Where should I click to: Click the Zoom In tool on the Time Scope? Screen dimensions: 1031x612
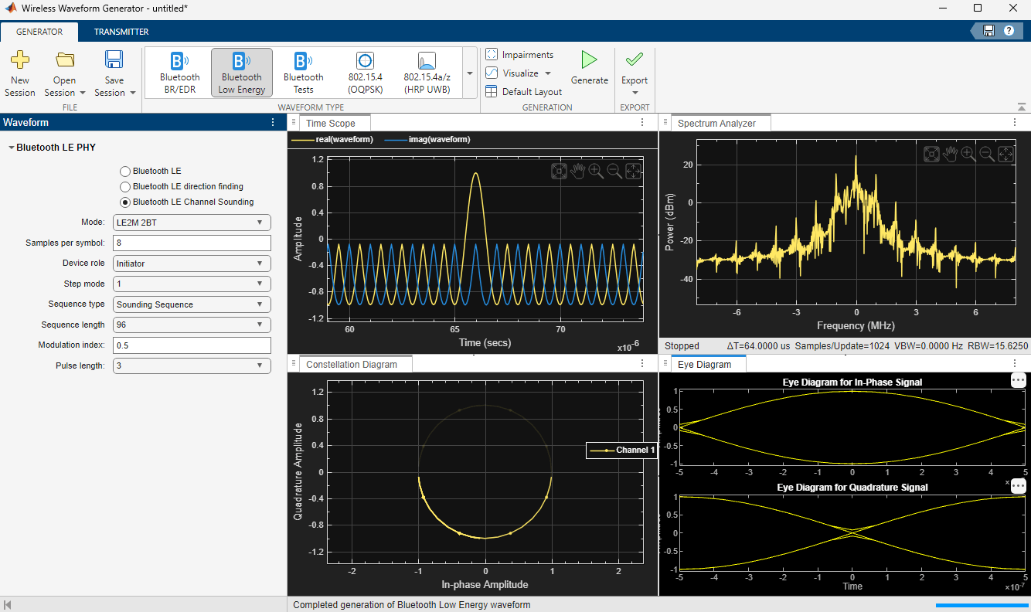(596, 171)
